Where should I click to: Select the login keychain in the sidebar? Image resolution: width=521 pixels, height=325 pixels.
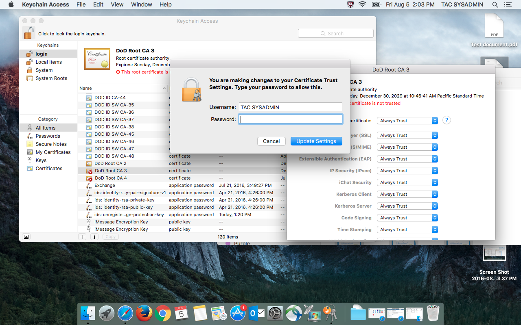[x=48, y=54]
